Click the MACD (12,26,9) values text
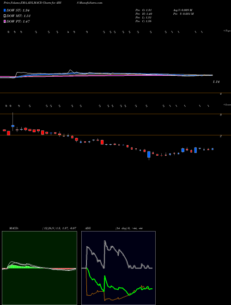 coord(59,228)
